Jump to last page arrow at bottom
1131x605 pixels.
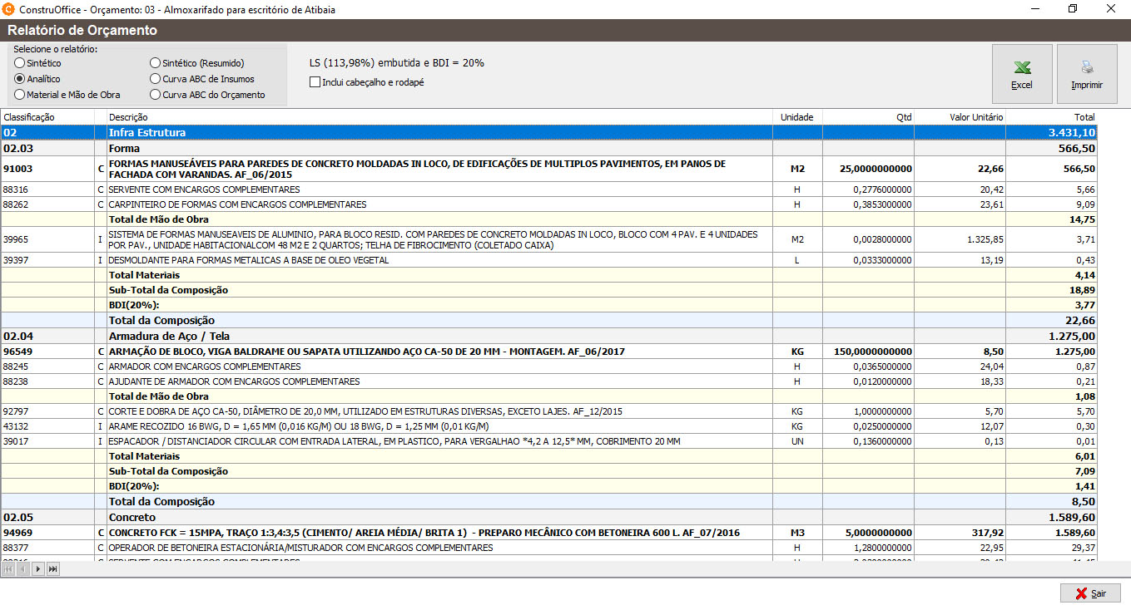[53, 568]
